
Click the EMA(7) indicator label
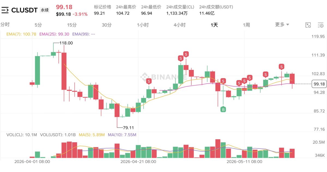pyautogui.click(x=22, y=34)
